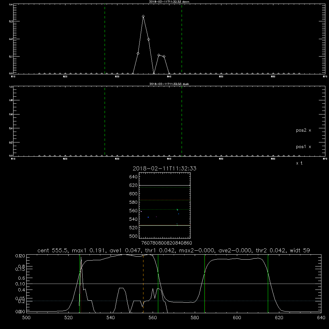The width and height of the screenshot is (329, 329).
Task: Click the left green dashed line in dawn plot
Action: click(105, 39)
